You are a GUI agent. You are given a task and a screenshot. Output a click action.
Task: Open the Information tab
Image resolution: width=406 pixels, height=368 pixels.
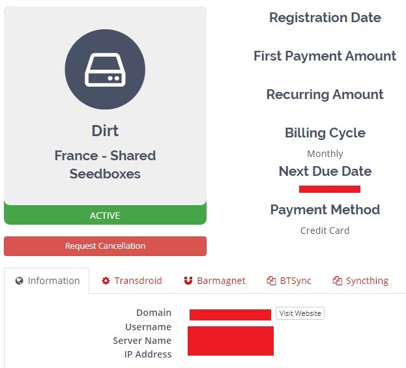tap(47, 281)
